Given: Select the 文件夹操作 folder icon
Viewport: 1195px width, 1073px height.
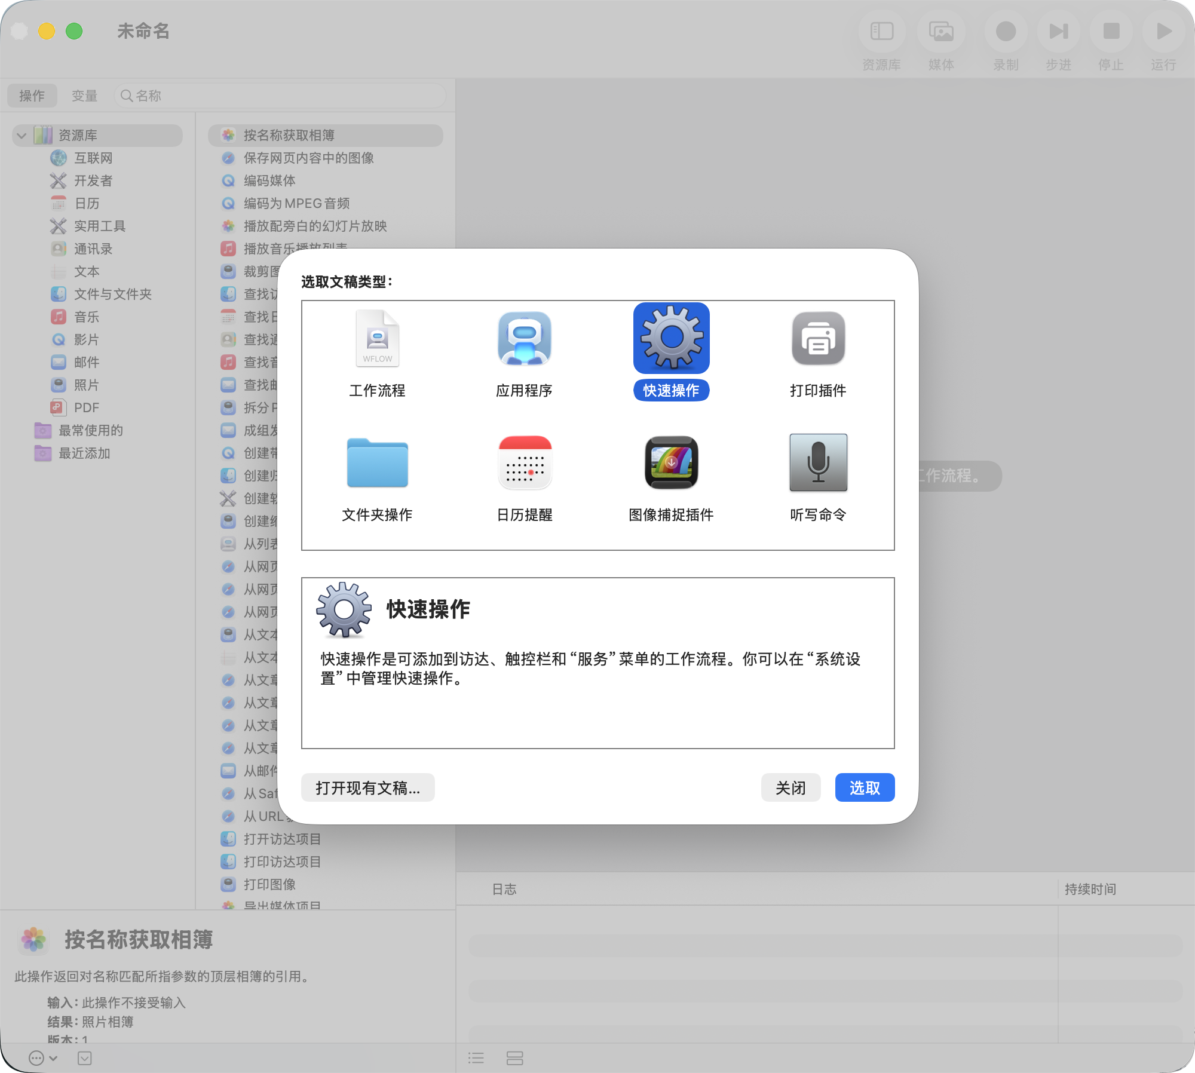Looking at the screenshot, I should 377,463.
